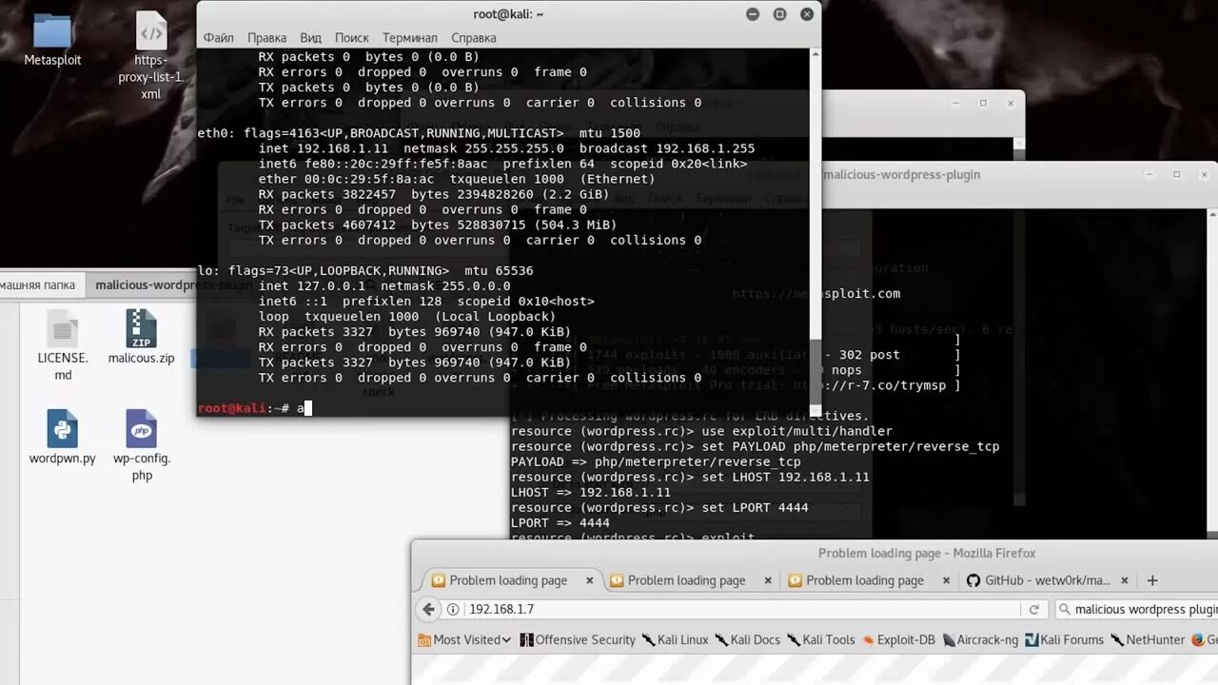Open Поиск menu in terminal

[x=351, y=38]
